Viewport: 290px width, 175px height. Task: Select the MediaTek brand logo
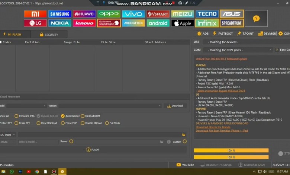point(133,23)
